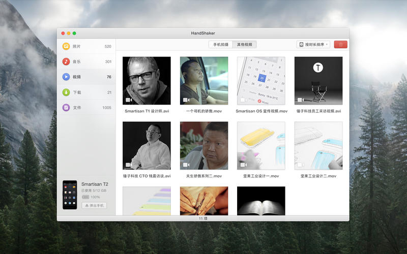Select the 坚果工业设计一.mov thumbnail
407x254 pixels.
(261, 145)
